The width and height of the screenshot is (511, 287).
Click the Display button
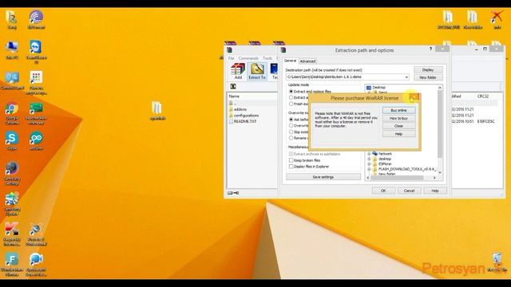point(428,70)
